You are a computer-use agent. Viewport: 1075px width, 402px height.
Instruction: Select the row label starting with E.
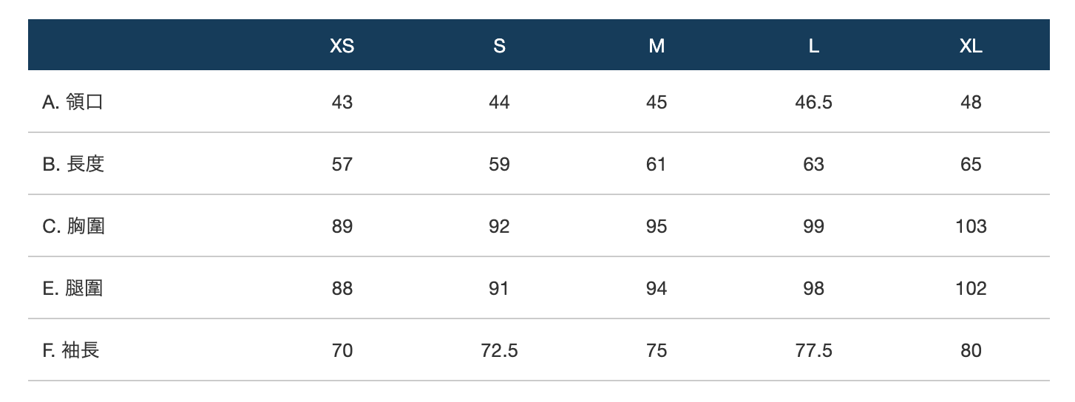tap(72, 288)
